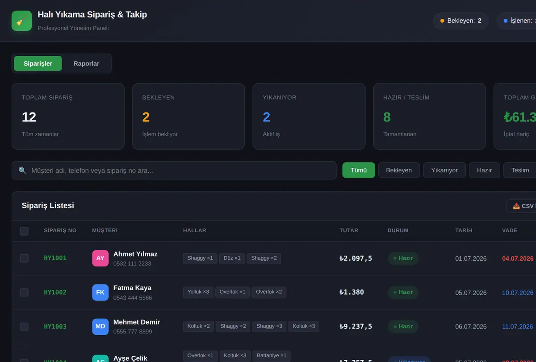Click customer name Mehmet Demir
536x362 pixels.
point(137,322)
